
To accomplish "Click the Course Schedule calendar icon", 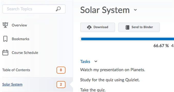I will click(5, 53).
